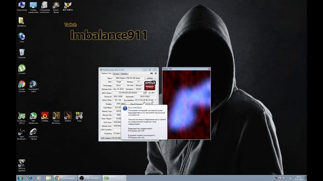Click GPU-Z screenshot camera icon
The height and width of the screenshot is (181, 323).
[x=151, y=73]
